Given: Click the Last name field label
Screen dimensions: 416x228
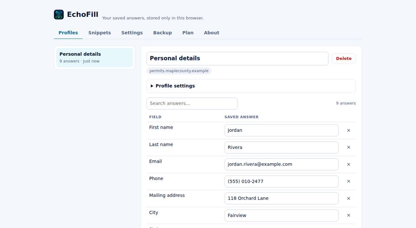Looking at the screenshot, I should [161, 144].
